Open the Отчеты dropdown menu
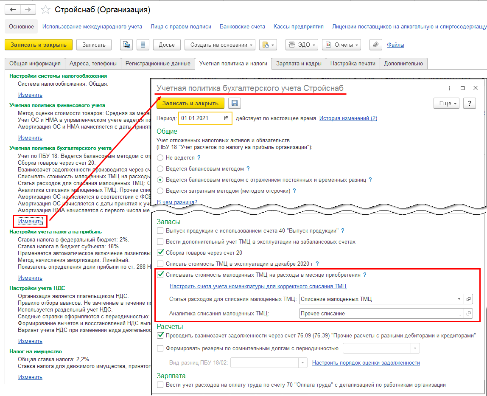Viewport: 487px width, 396px height. coord(341,45)
